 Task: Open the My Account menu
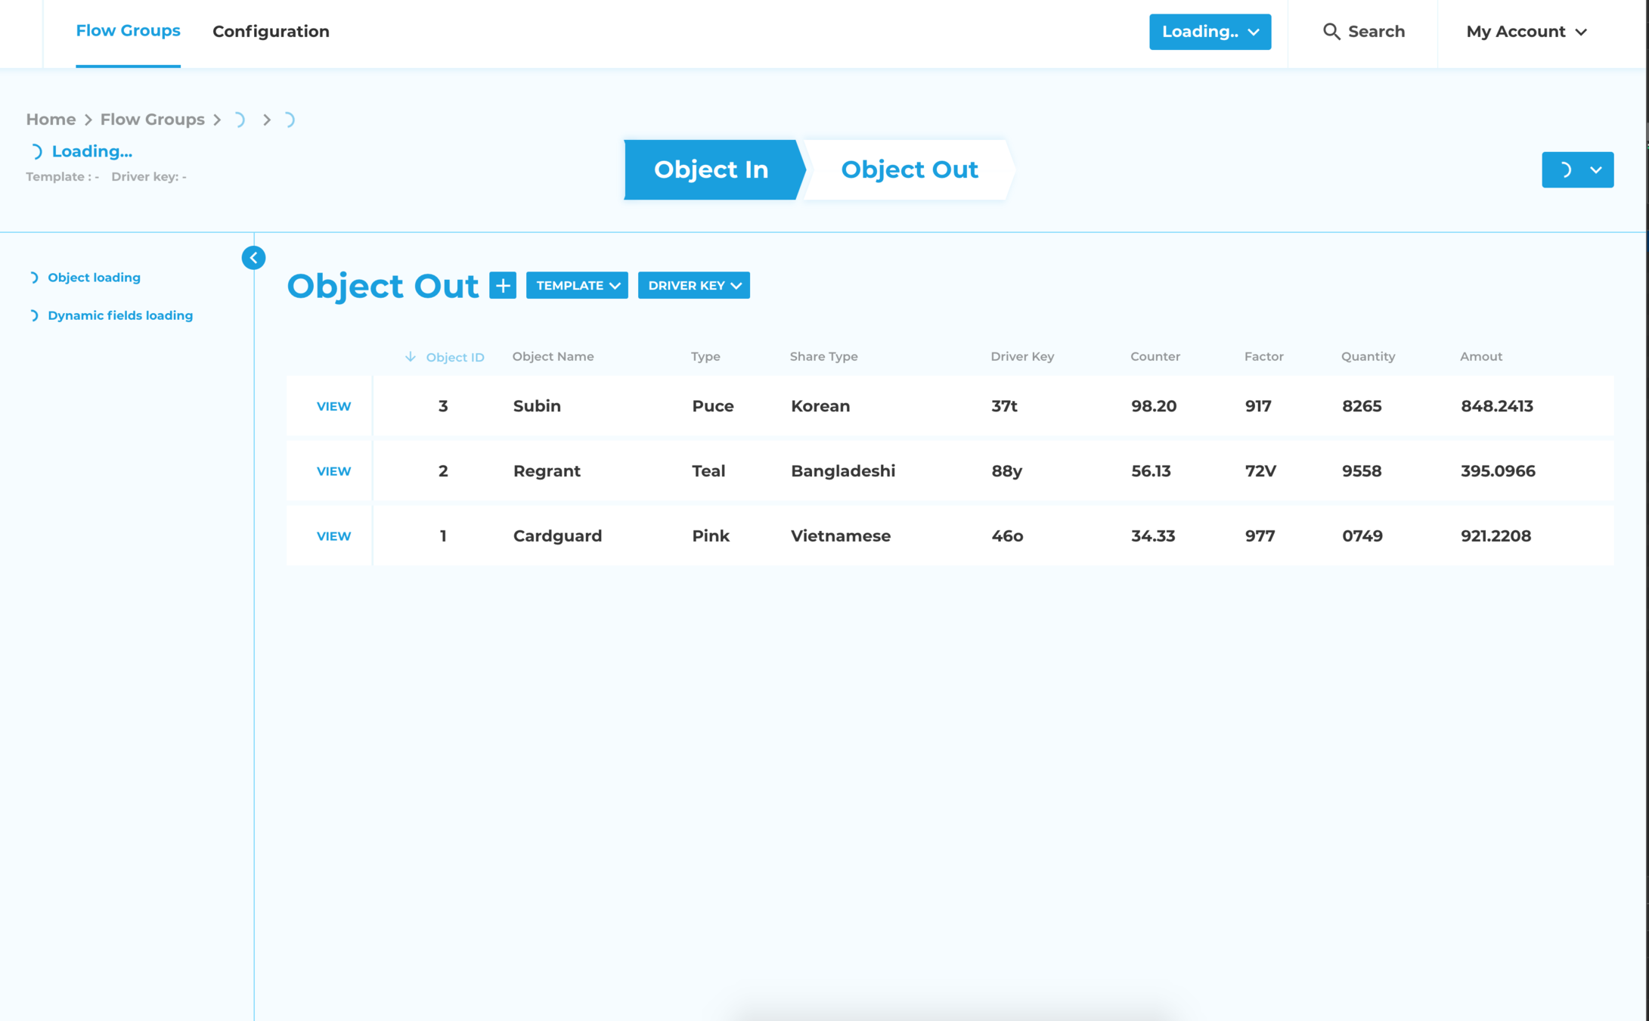(x=1526, y=32)
